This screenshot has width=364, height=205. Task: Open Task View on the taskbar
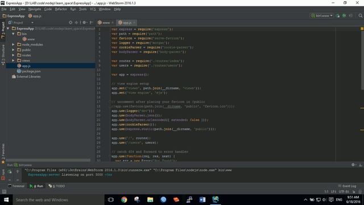(111, 200)
